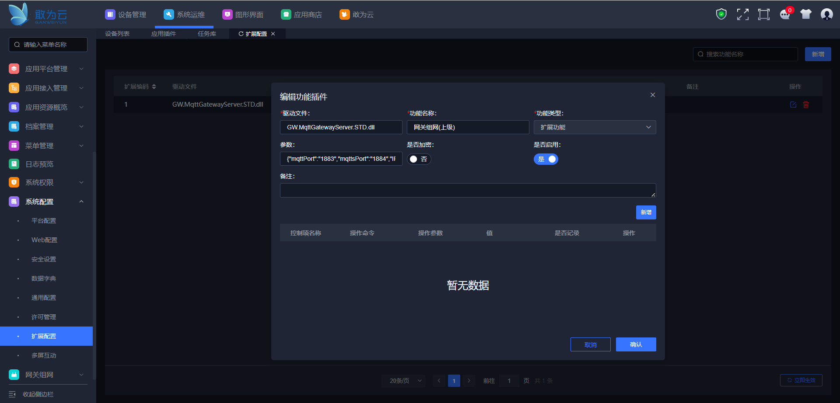Open the 应用插件 tab
The image size is (840, 403).
(x=163, y=34)
